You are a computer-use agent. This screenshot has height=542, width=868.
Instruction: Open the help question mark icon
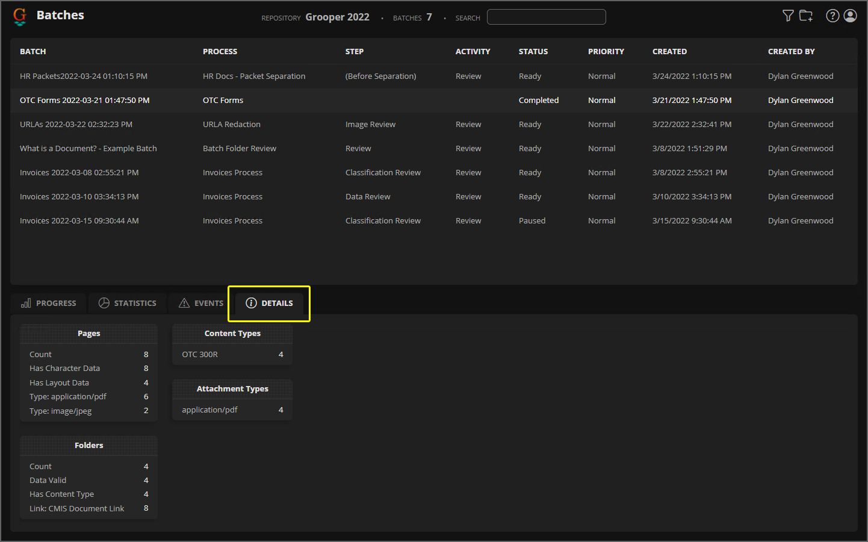pos(832,16)
